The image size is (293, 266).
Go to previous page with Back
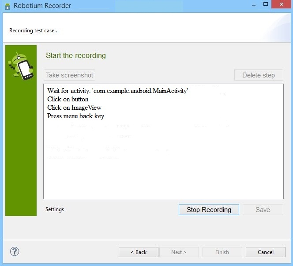coord(139,252)
